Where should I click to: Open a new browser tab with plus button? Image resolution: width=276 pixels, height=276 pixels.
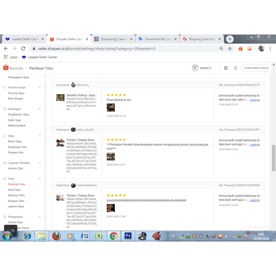[230, 39]
